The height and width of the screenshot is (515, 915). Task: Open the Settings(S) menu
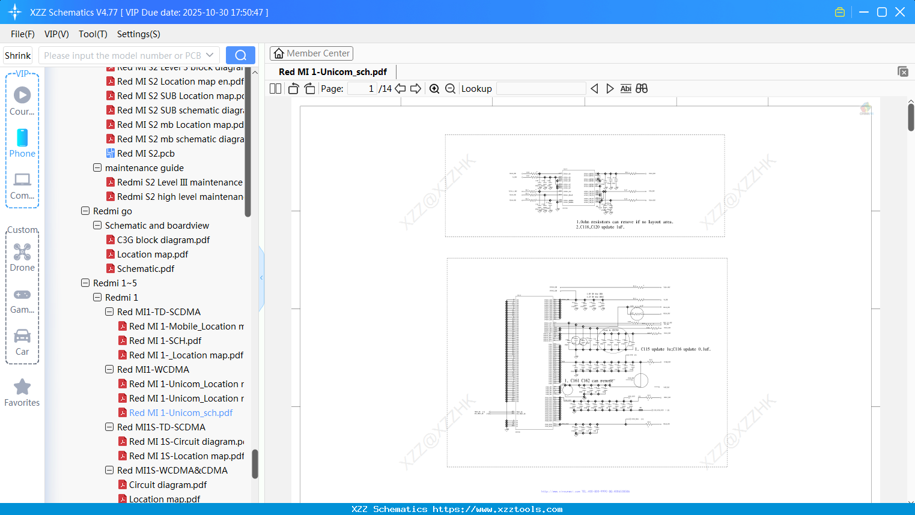139,34
